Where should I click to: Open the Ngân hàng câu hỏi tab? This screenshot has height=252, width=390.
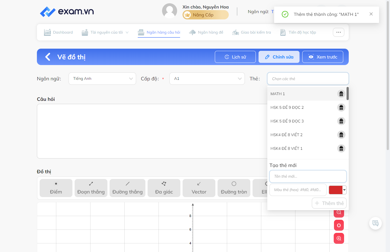pos(159,32)
